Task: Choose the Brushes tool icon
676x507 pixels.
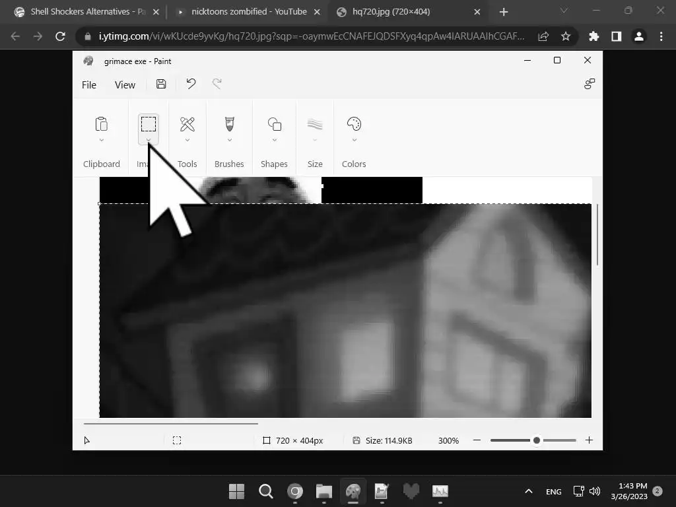Action: point(229,124)
